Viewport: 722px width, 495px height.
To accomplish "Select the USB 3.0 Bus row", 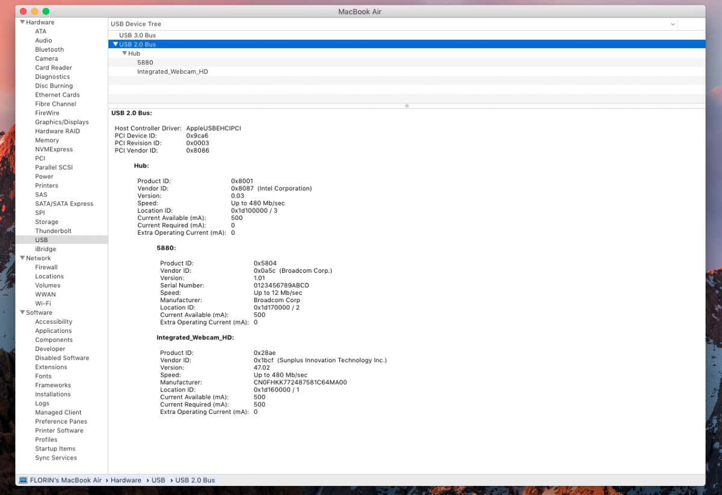I will click(x=137, y=35).
